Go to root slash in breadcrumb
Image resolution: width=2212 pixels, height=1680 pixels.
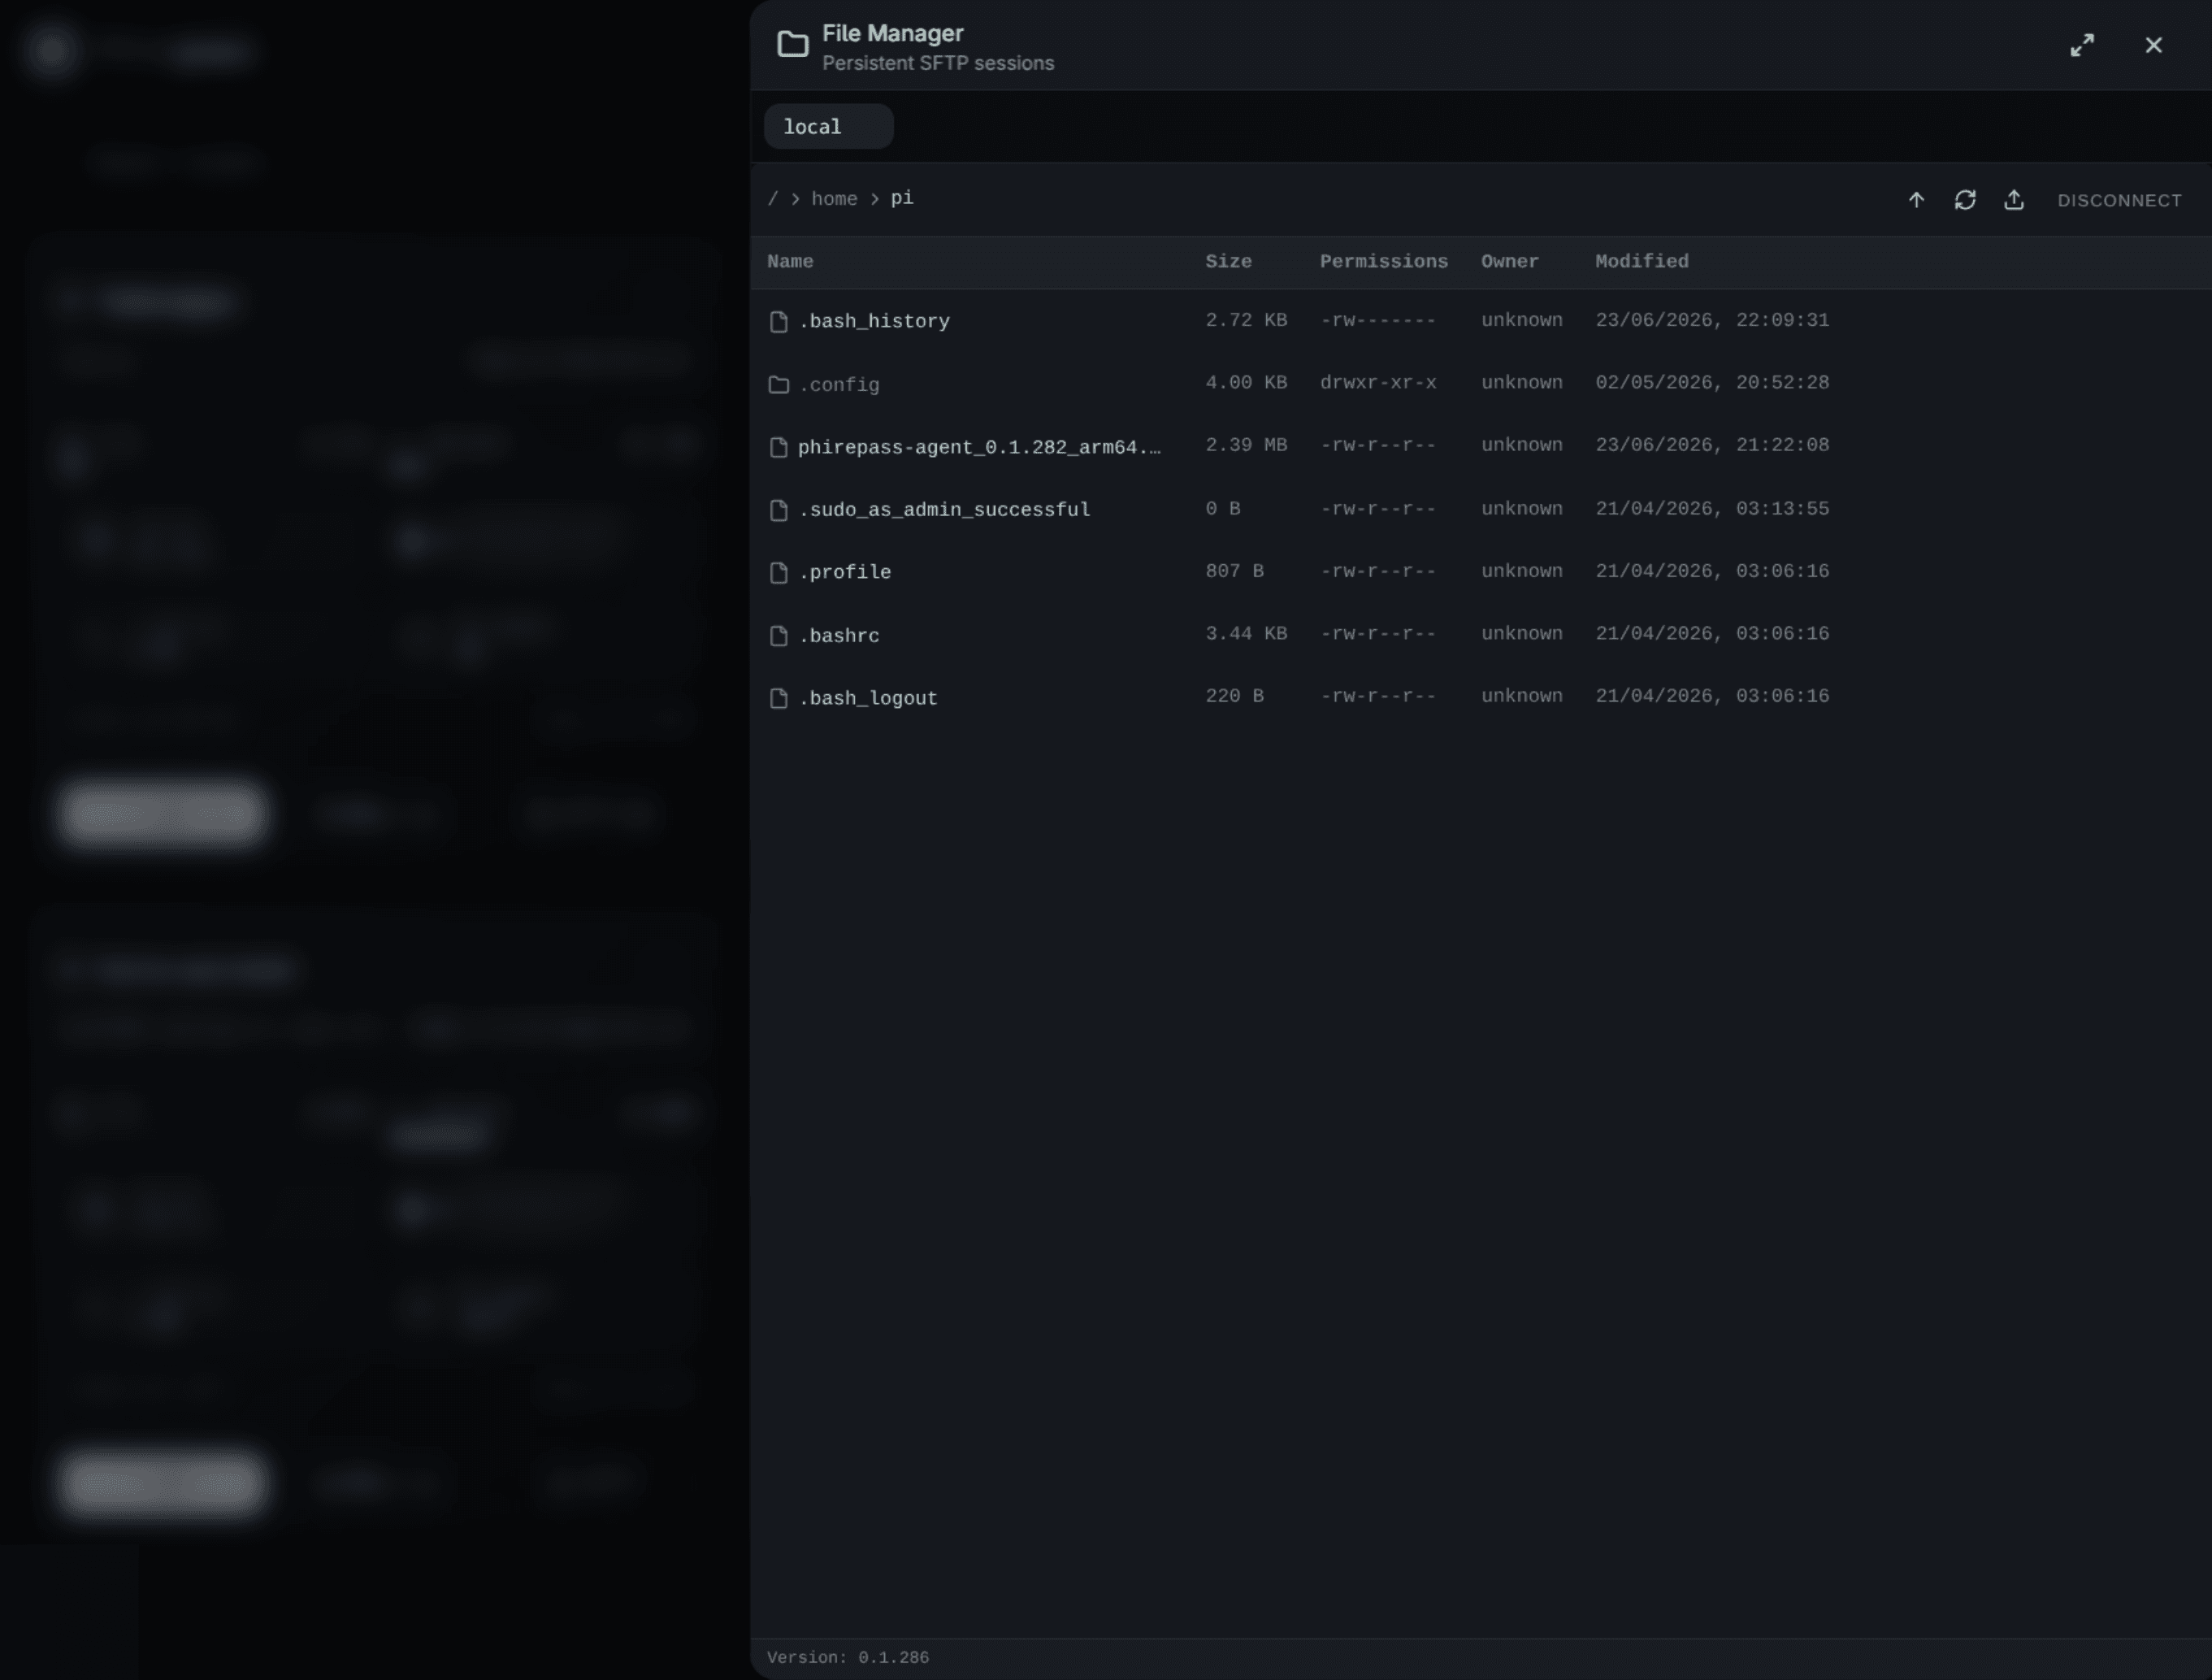point(772,199)
